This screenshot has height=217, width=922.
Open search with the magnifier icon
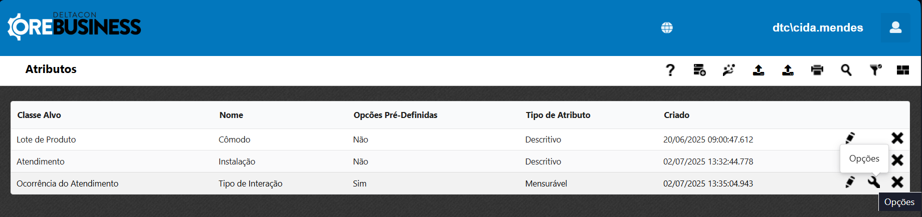click(846, 70)
